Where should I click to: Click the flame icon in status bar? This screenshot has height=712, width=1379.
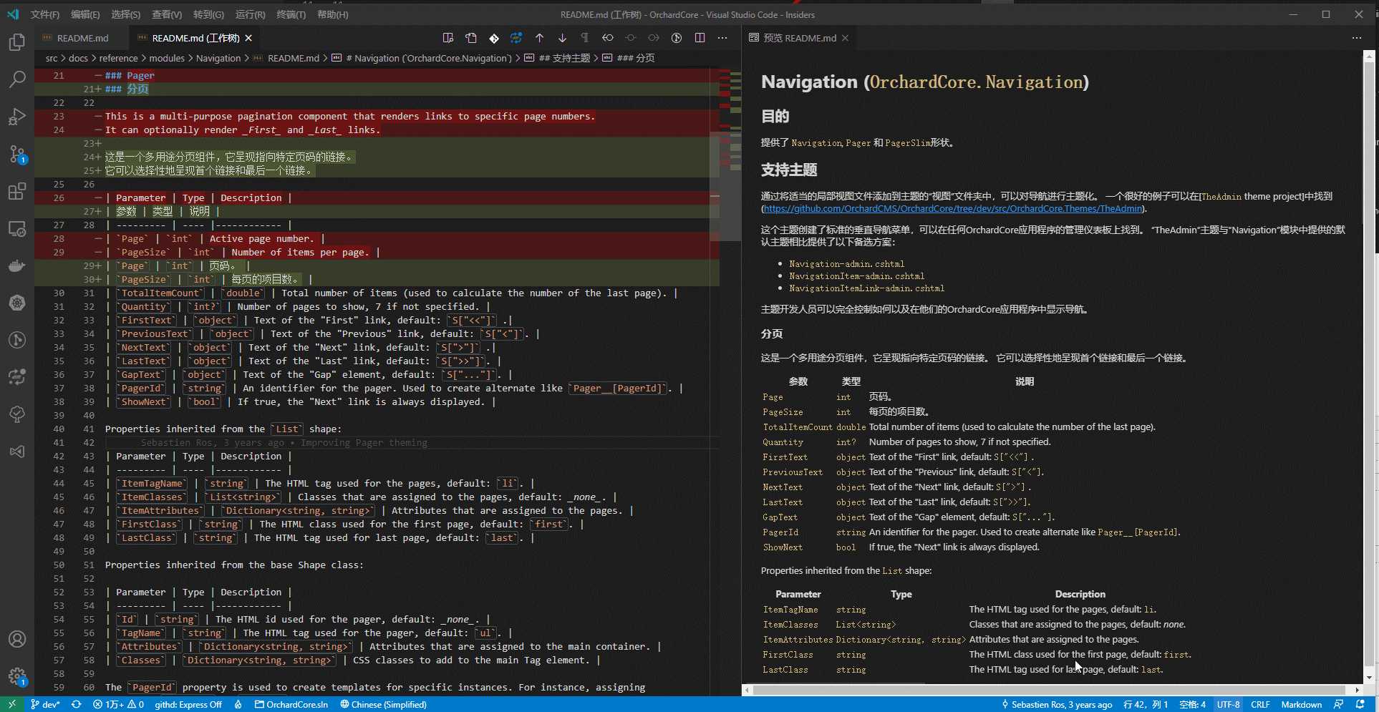point(238,704)
